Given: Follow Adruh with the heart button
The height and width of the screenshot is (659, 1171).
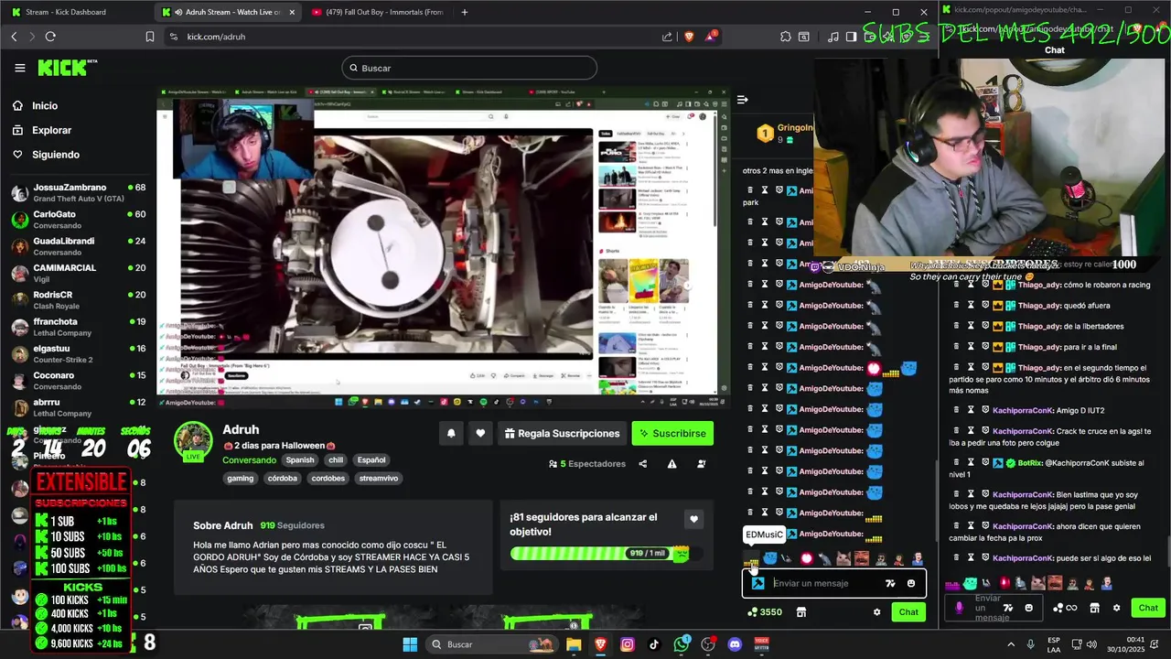Looking at the screenshot, I should pos(480,434).
